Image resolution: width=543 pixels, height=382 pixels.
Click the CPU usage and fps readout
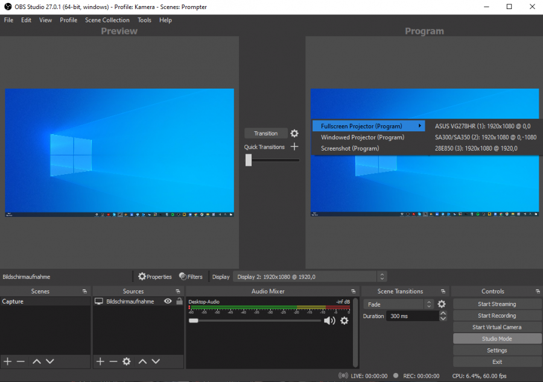(x=479, y=376)
